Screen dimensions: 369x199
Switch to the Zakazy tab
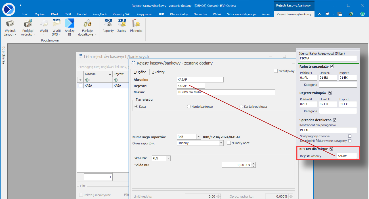tap(158, 72)
